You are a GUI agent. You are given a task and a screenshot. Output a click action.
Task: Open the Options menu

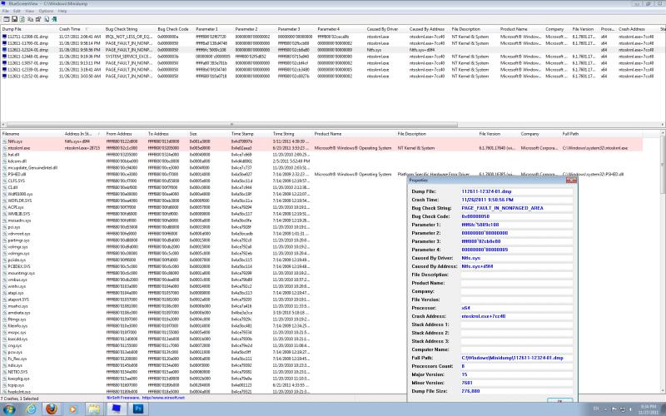(46, 11)
